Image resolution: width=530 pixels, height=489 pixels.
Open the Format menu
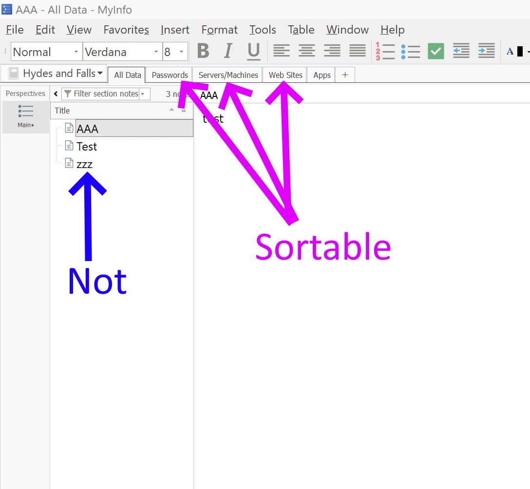coord(219,30)
